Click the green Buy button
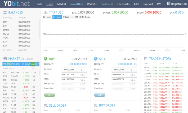The image size is (188, 113). [50, 95]
